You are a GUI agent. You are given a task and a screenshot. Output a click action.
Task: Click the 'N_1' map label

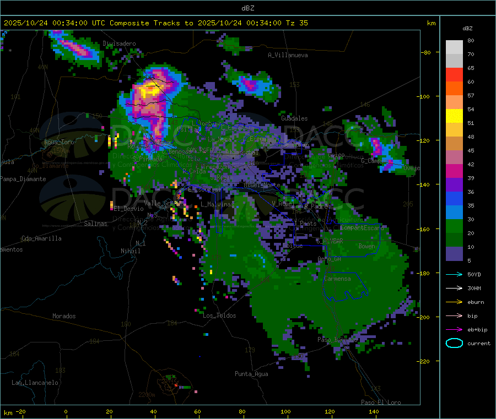(x=141, y=243)
